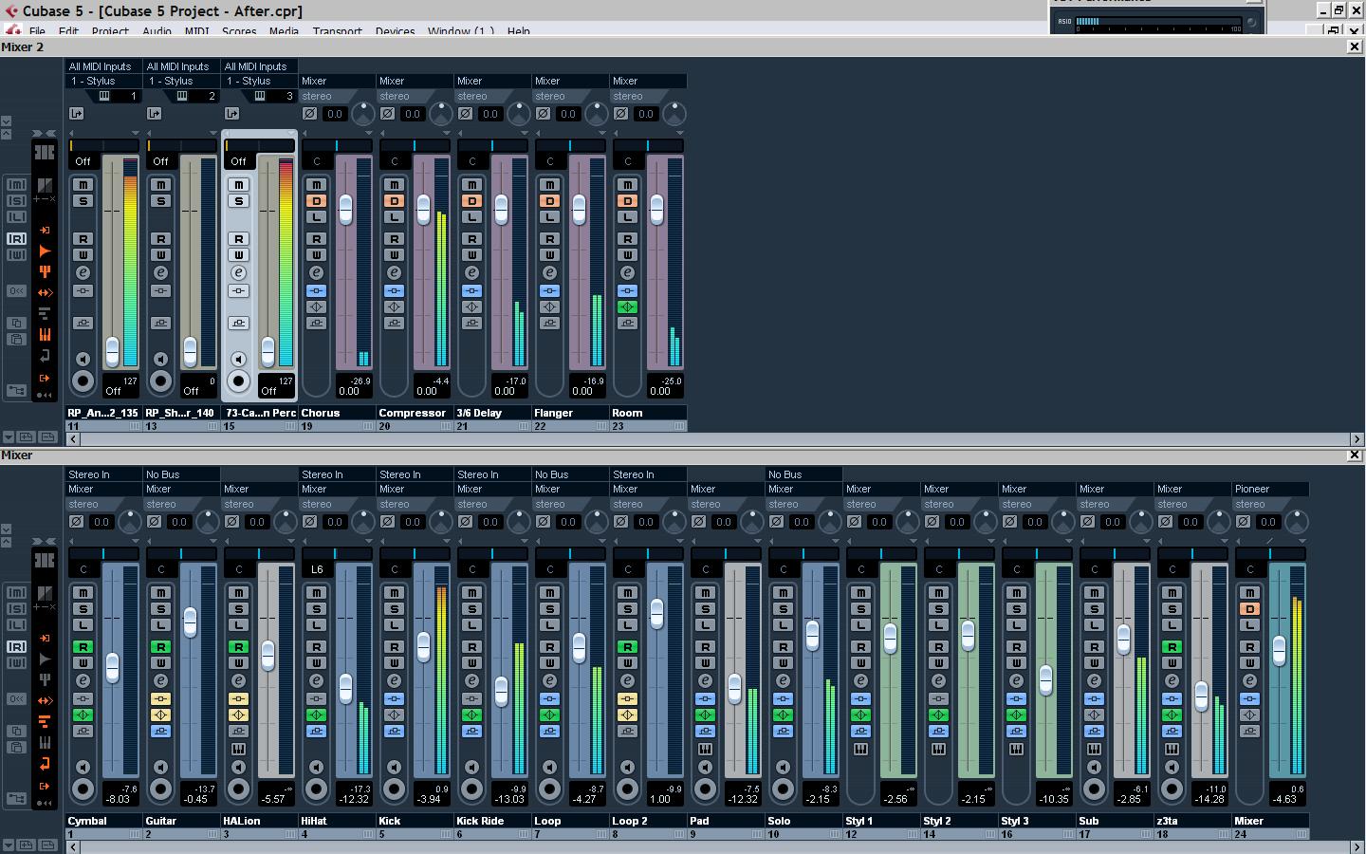Click blue sends bypass on HiHat channel

317,731
